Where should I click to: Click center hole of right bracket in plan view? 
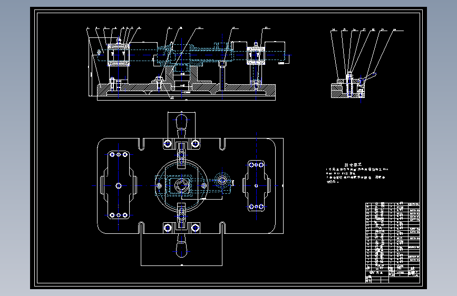click(x=256, y=185)
